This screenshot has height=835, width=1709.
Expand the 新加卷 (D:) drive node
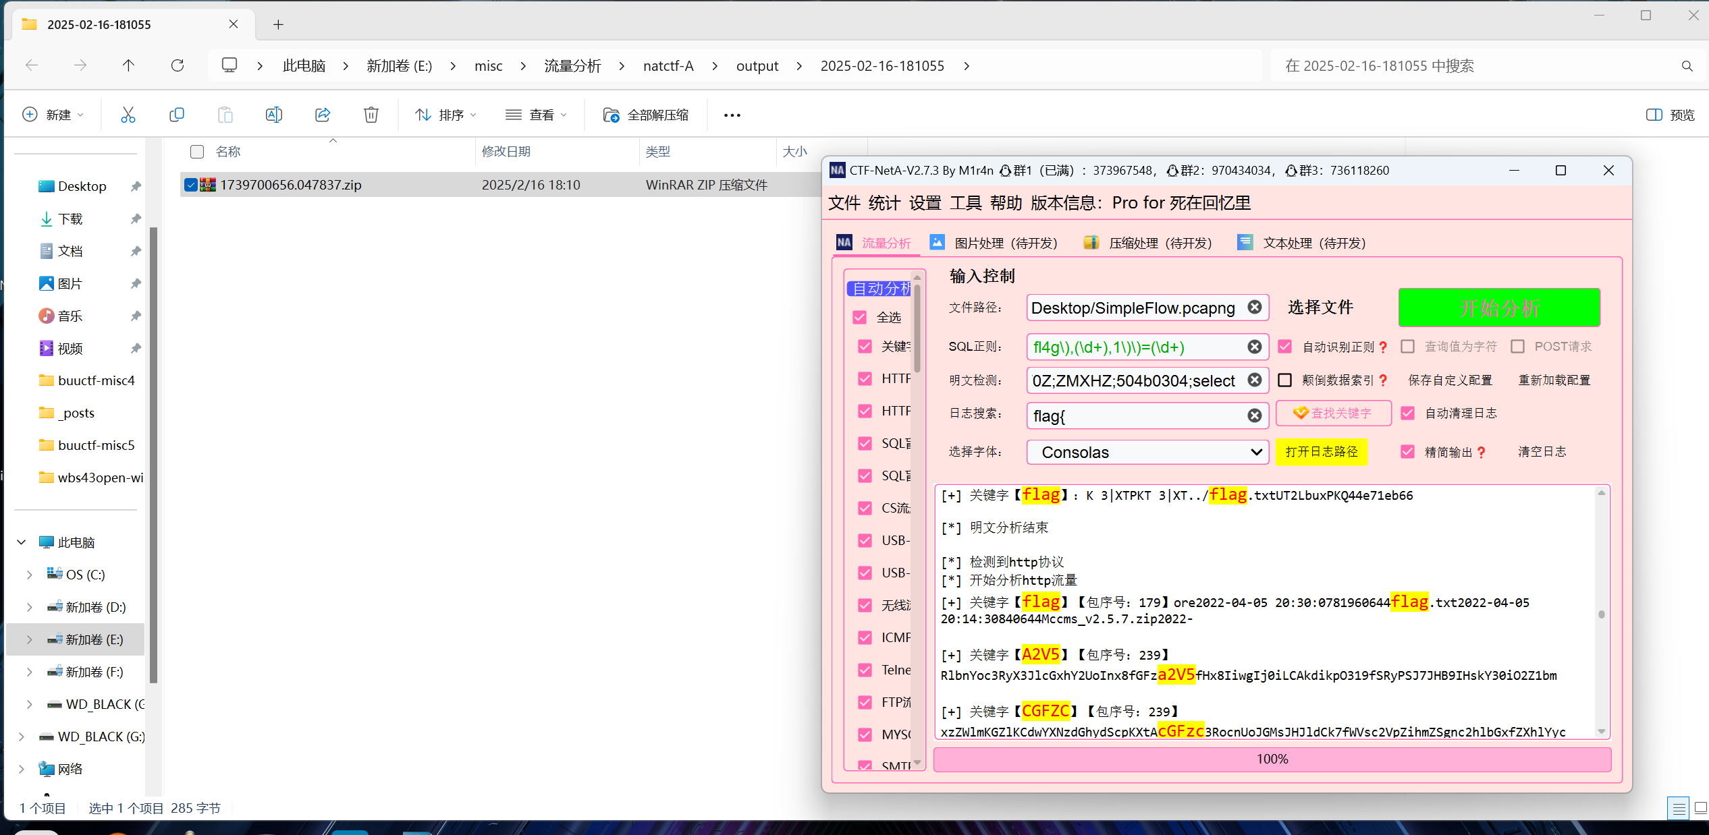(x=29, y=607)
